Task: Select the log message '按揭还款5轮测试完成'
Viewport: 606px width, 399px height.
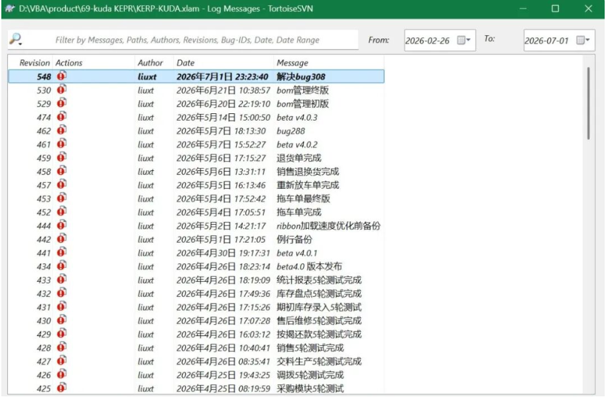Action: (x=319, y=334)
